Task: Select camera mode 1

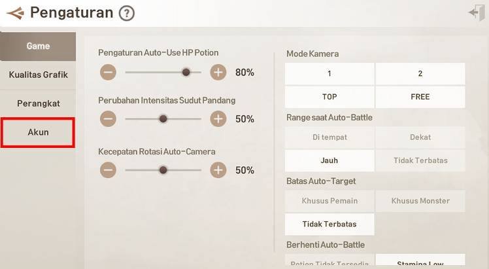Action: coord(329,74)
